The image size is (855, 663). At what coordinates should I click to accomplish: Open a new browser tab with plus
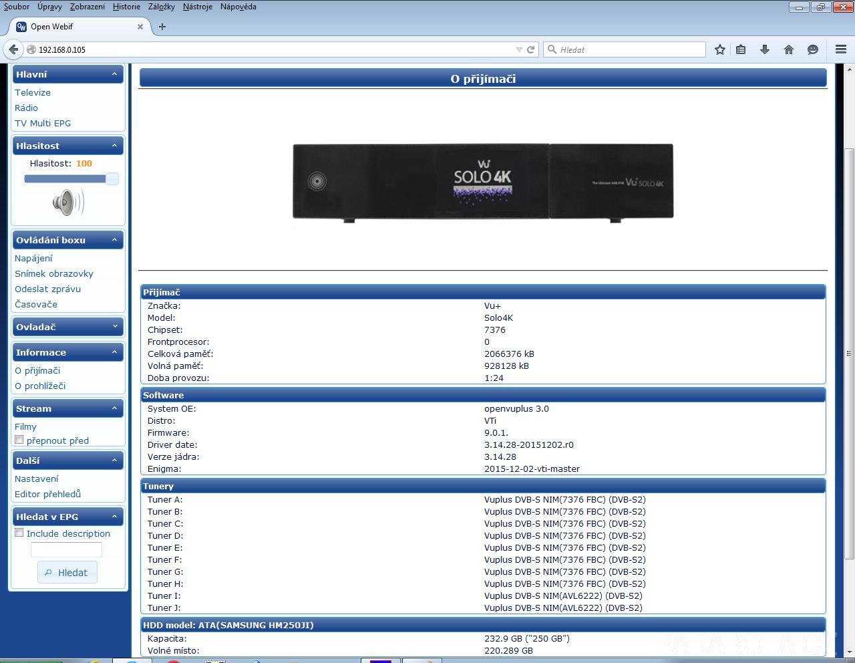[162, 27]
